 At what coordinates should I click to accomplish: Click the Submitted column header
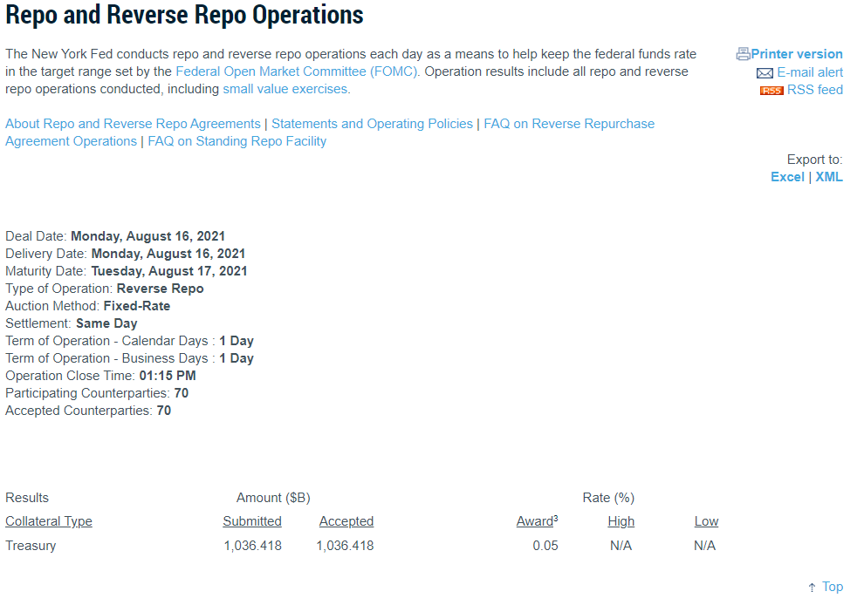point(252,521)
